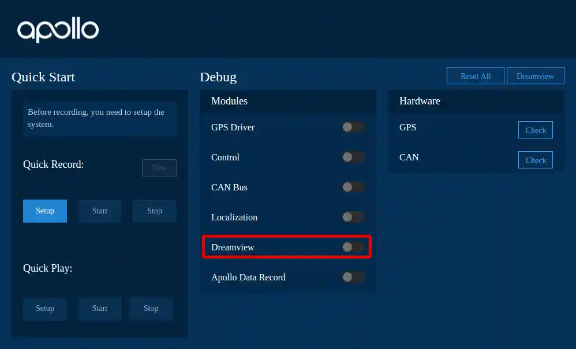Viewport: 576px width, 349px height.
Task: Turn on the Control module switch
Action: (353, 157)
